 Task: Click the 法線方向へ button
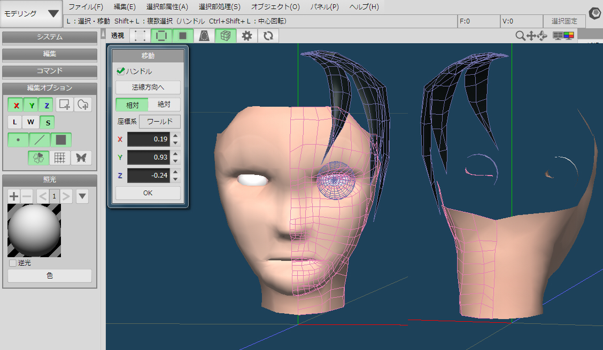pos(148,87)
